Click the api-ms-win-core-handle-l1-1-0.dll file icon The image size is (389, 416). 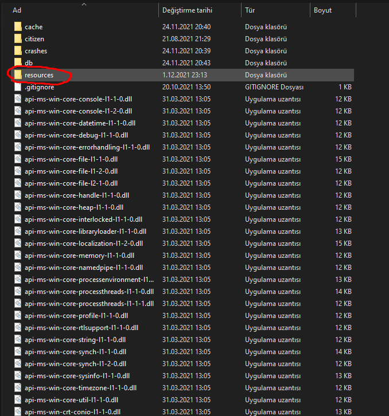[x=18, y=195]
